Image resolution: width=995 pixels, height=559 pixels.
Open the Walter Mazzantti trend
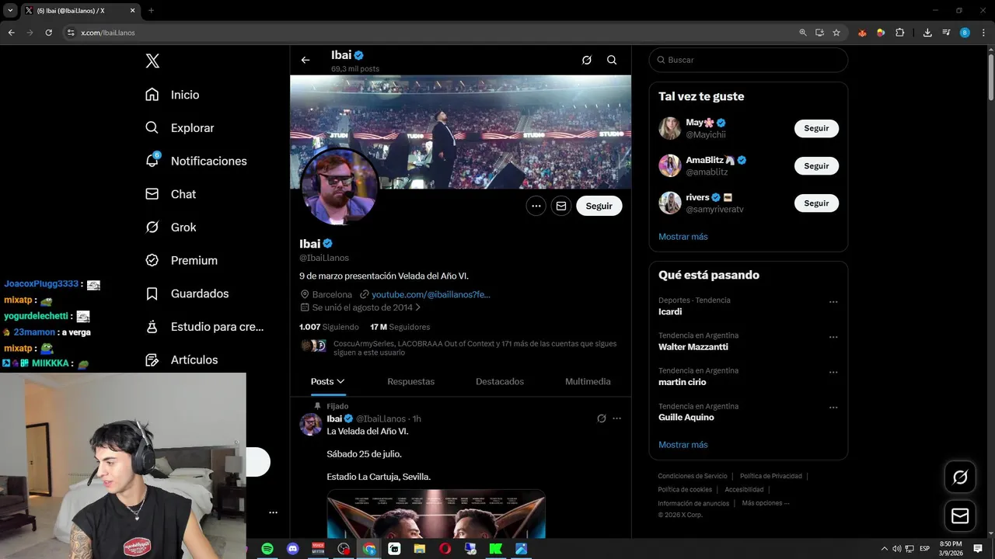(693, 347)
